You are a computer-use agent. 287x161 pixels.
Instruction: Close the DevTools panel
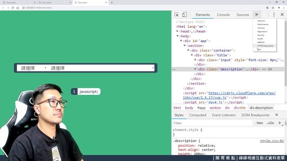pyautogui.click(x=282, y=15)
